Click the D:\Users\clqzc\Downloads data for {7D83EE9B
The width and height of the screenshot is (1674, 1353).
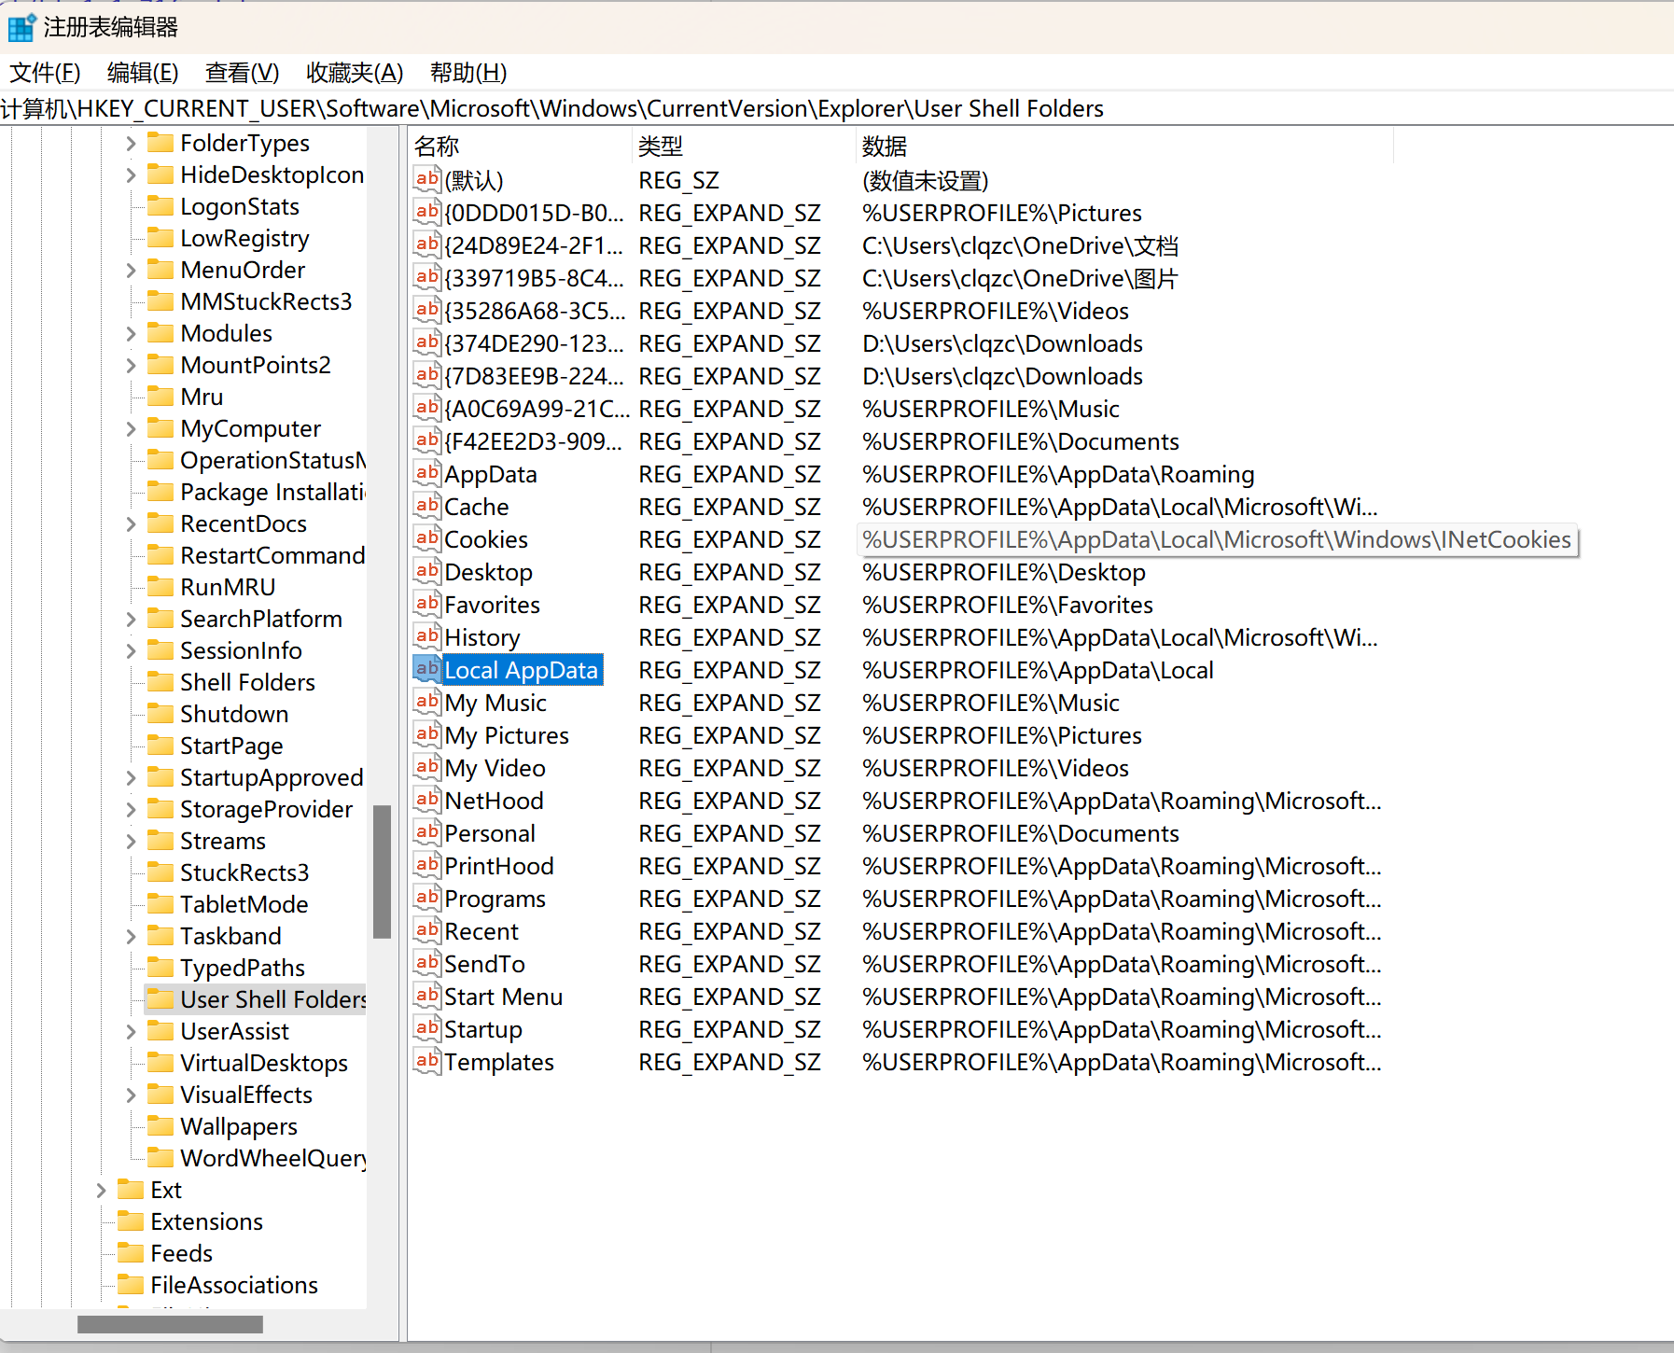click(1002, 376)
